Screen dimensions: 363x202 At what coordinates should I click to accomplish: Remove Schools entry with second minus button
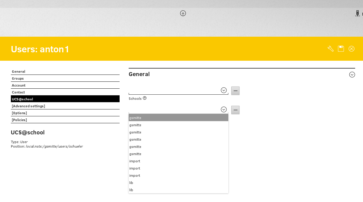click(235, 110)
